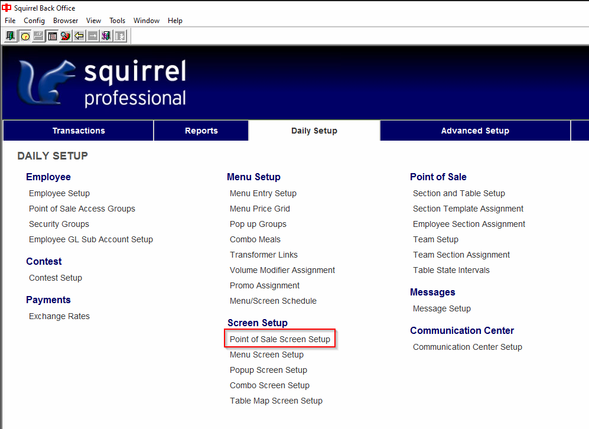
Task: Open the Help menu
Action: point(175,21)
